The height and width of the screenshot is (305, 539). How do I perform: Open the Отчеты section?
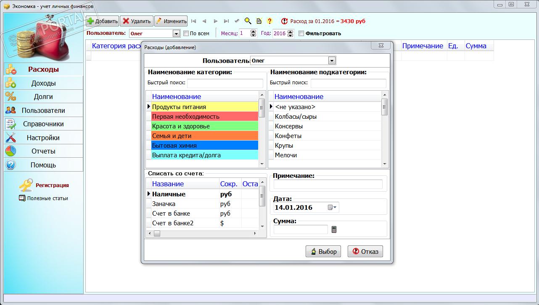[x=44, y=151]
